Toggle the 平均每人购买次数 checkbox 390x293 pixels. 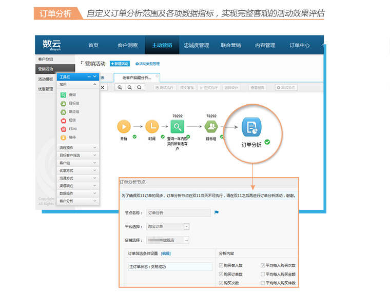(x=263, y=265)
